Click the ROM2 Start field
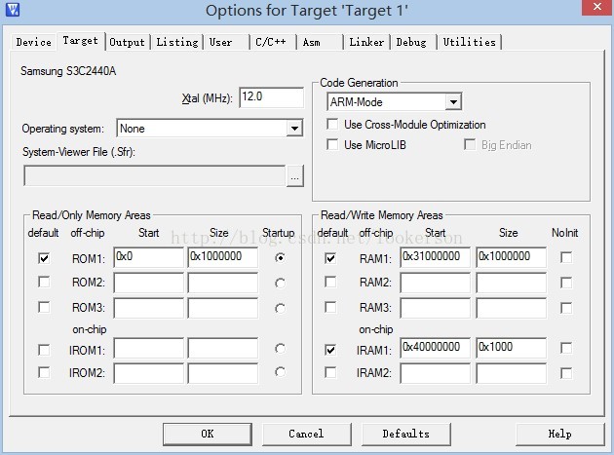This screenshot has width=614, height=455. [x=148, y=283]
